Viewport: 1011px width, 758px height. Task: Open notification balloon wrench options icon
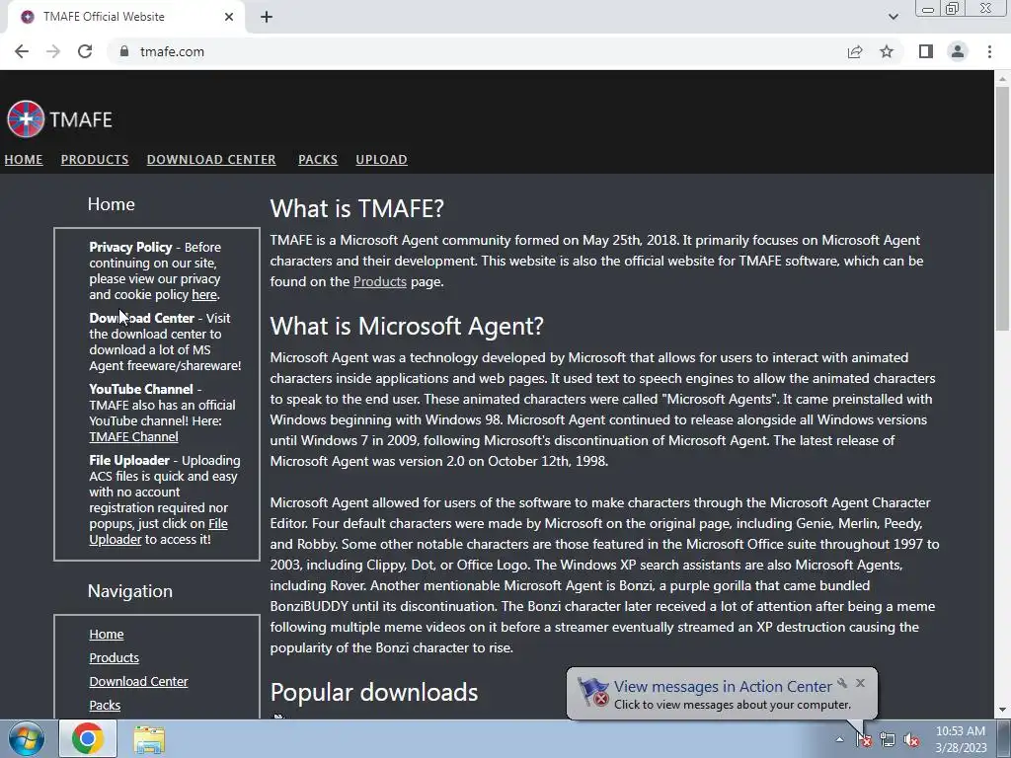coord(842,683)
